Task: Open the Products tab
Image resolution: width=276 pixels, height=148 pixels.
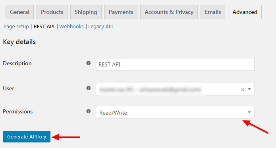Action: click(x=52, y=12)
